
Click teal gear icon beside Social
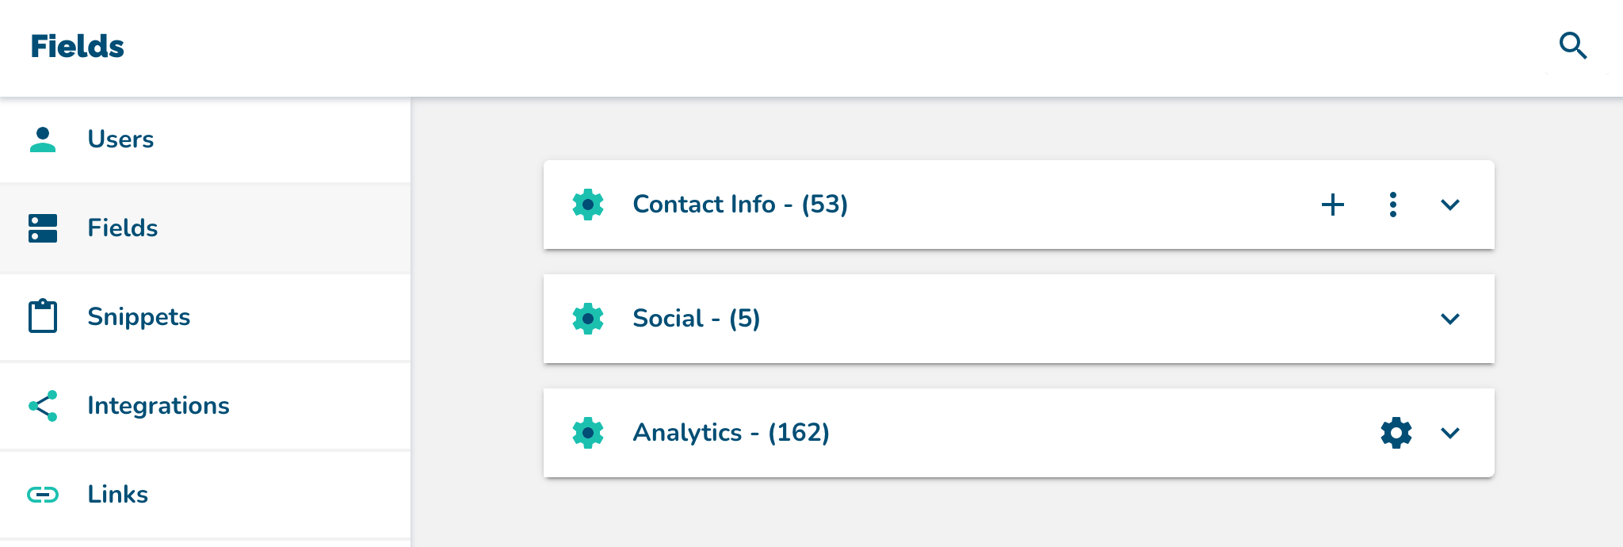588,319
